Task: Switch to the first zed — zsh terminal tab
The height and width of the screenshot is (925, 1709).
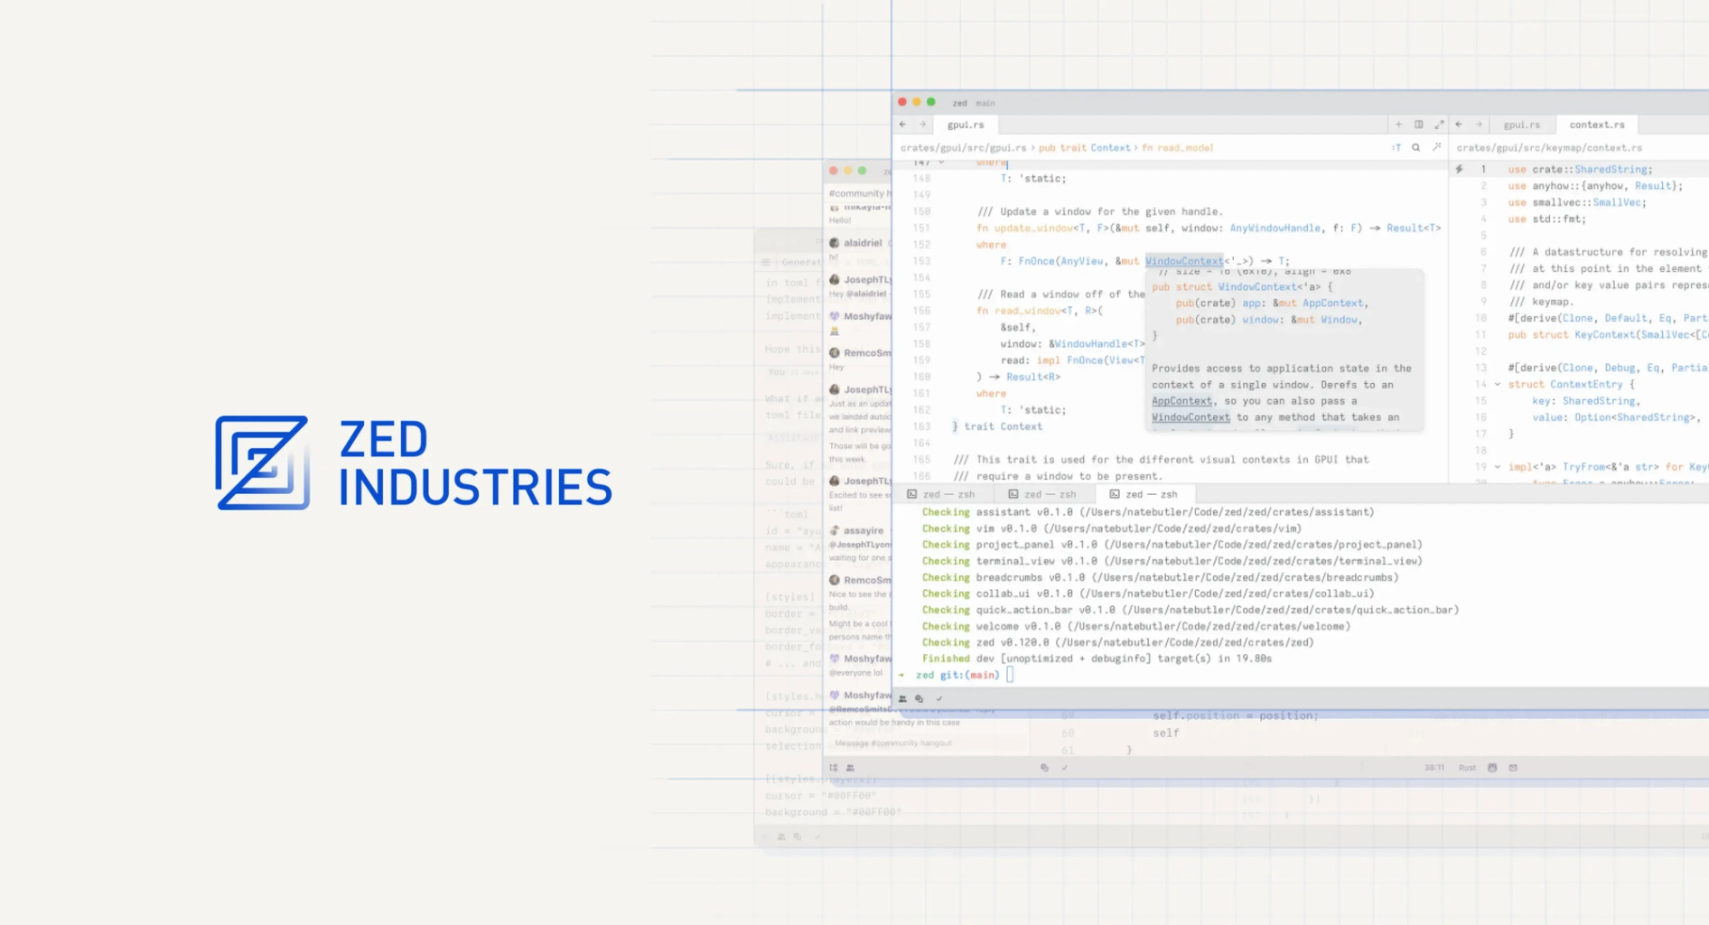Action: (941, 494)
